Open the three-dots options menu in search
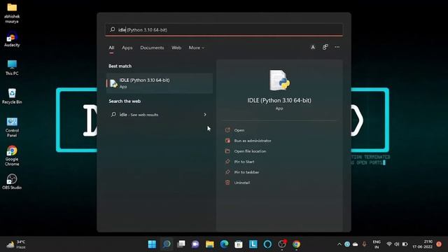Screen dimensions: 448x252 coord(337,47)
